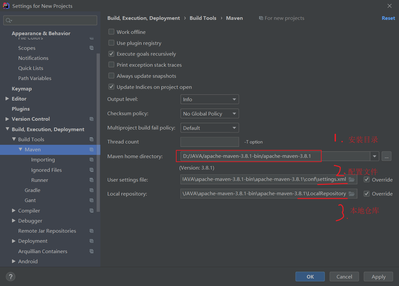Enable Use plugin registry checkbox
Viewport: 399px width, 286px height.
(x=111, y=43)
